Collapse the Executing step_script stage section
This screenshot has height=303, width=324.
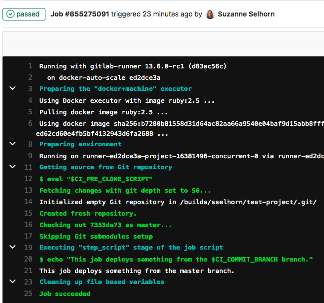(12, 247)
